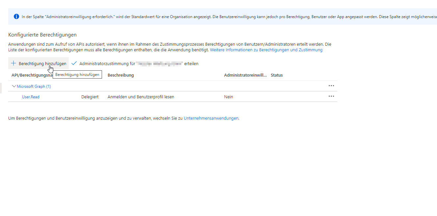Open the Microsoft Graph (1) link
The height and width of the screenshot is (216, 437).
pyautogui.click(x=34, y=86)
